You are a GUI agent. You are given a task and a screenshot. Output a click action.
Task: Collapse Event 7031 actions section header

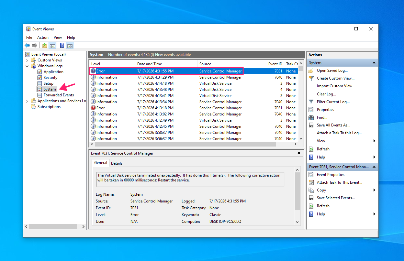[374, 167]
